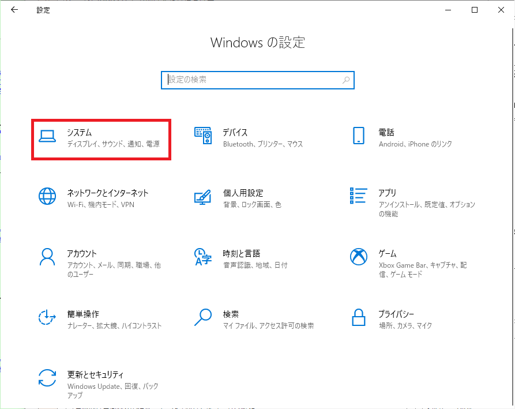This screenshot has width=515, height=409.
Task: Click the text 背景、ロック画面、色
Action: tap(252, 205)
